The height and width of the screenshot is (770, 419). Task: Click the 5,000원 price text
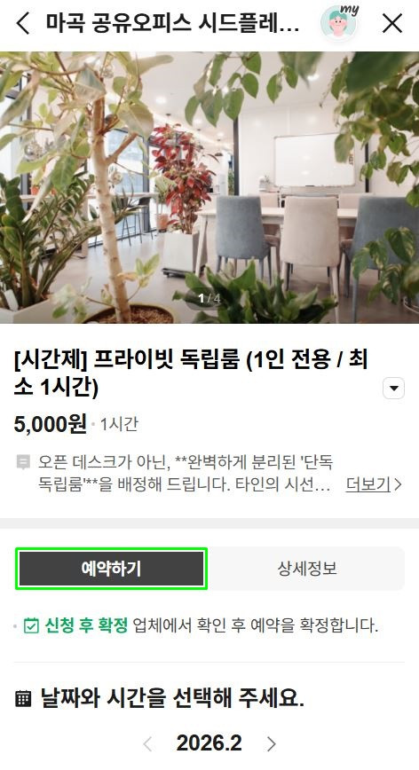click(50, 424)
